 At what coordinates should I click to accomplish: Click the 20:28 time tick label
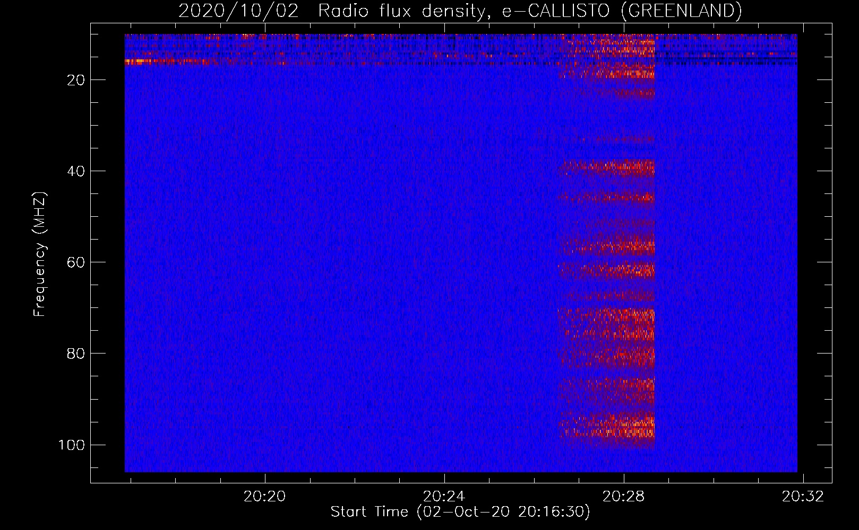(x=624, y=496)
